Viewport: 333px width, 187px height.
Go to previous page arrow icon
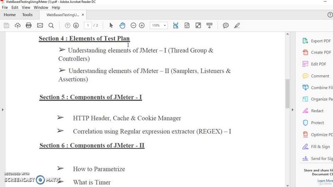pos(67,25)
